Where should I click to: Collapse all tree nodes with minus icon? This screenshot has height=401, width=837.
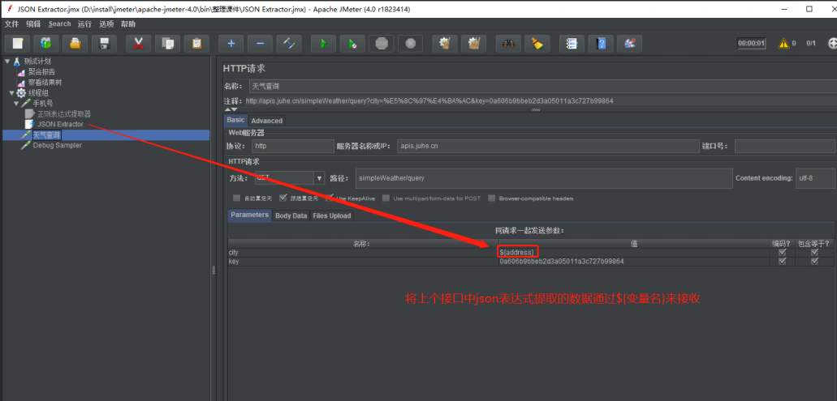pos(260,44)
